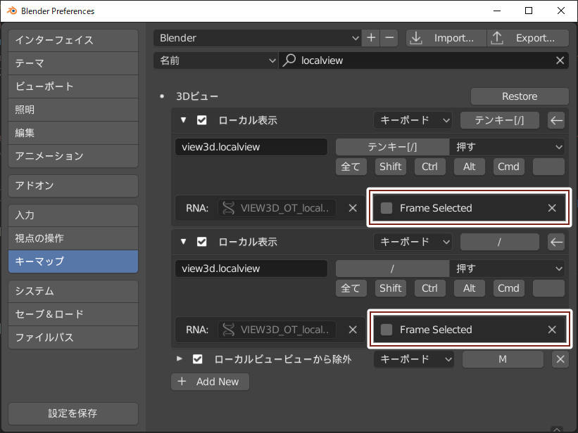578x433 pixels.
Task: Open the ビューポート preferences tab
Action: [73, 86]
